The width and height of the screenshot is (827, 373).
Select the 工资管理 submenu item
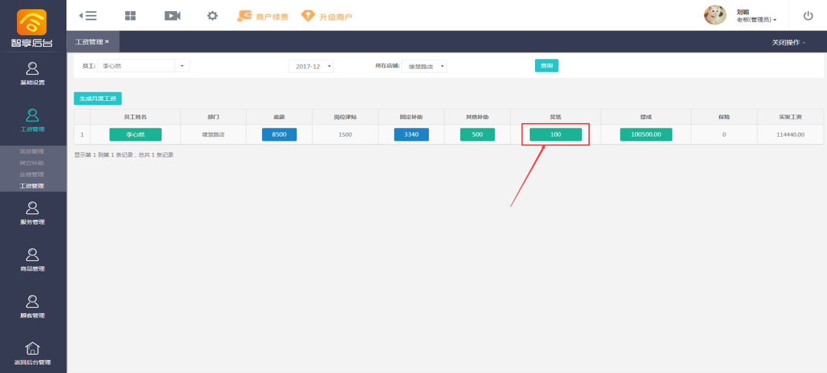click(x=32, y=186)
